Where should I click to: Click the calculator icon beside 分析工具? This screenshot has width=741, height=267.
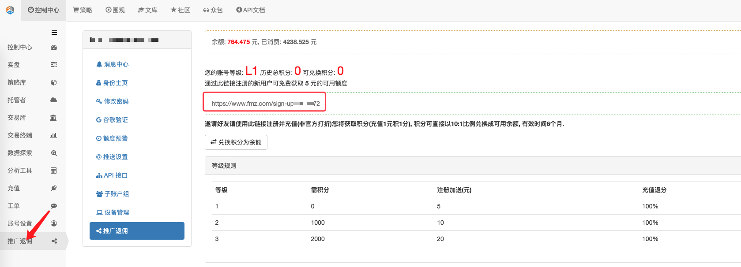click(53, 171)
